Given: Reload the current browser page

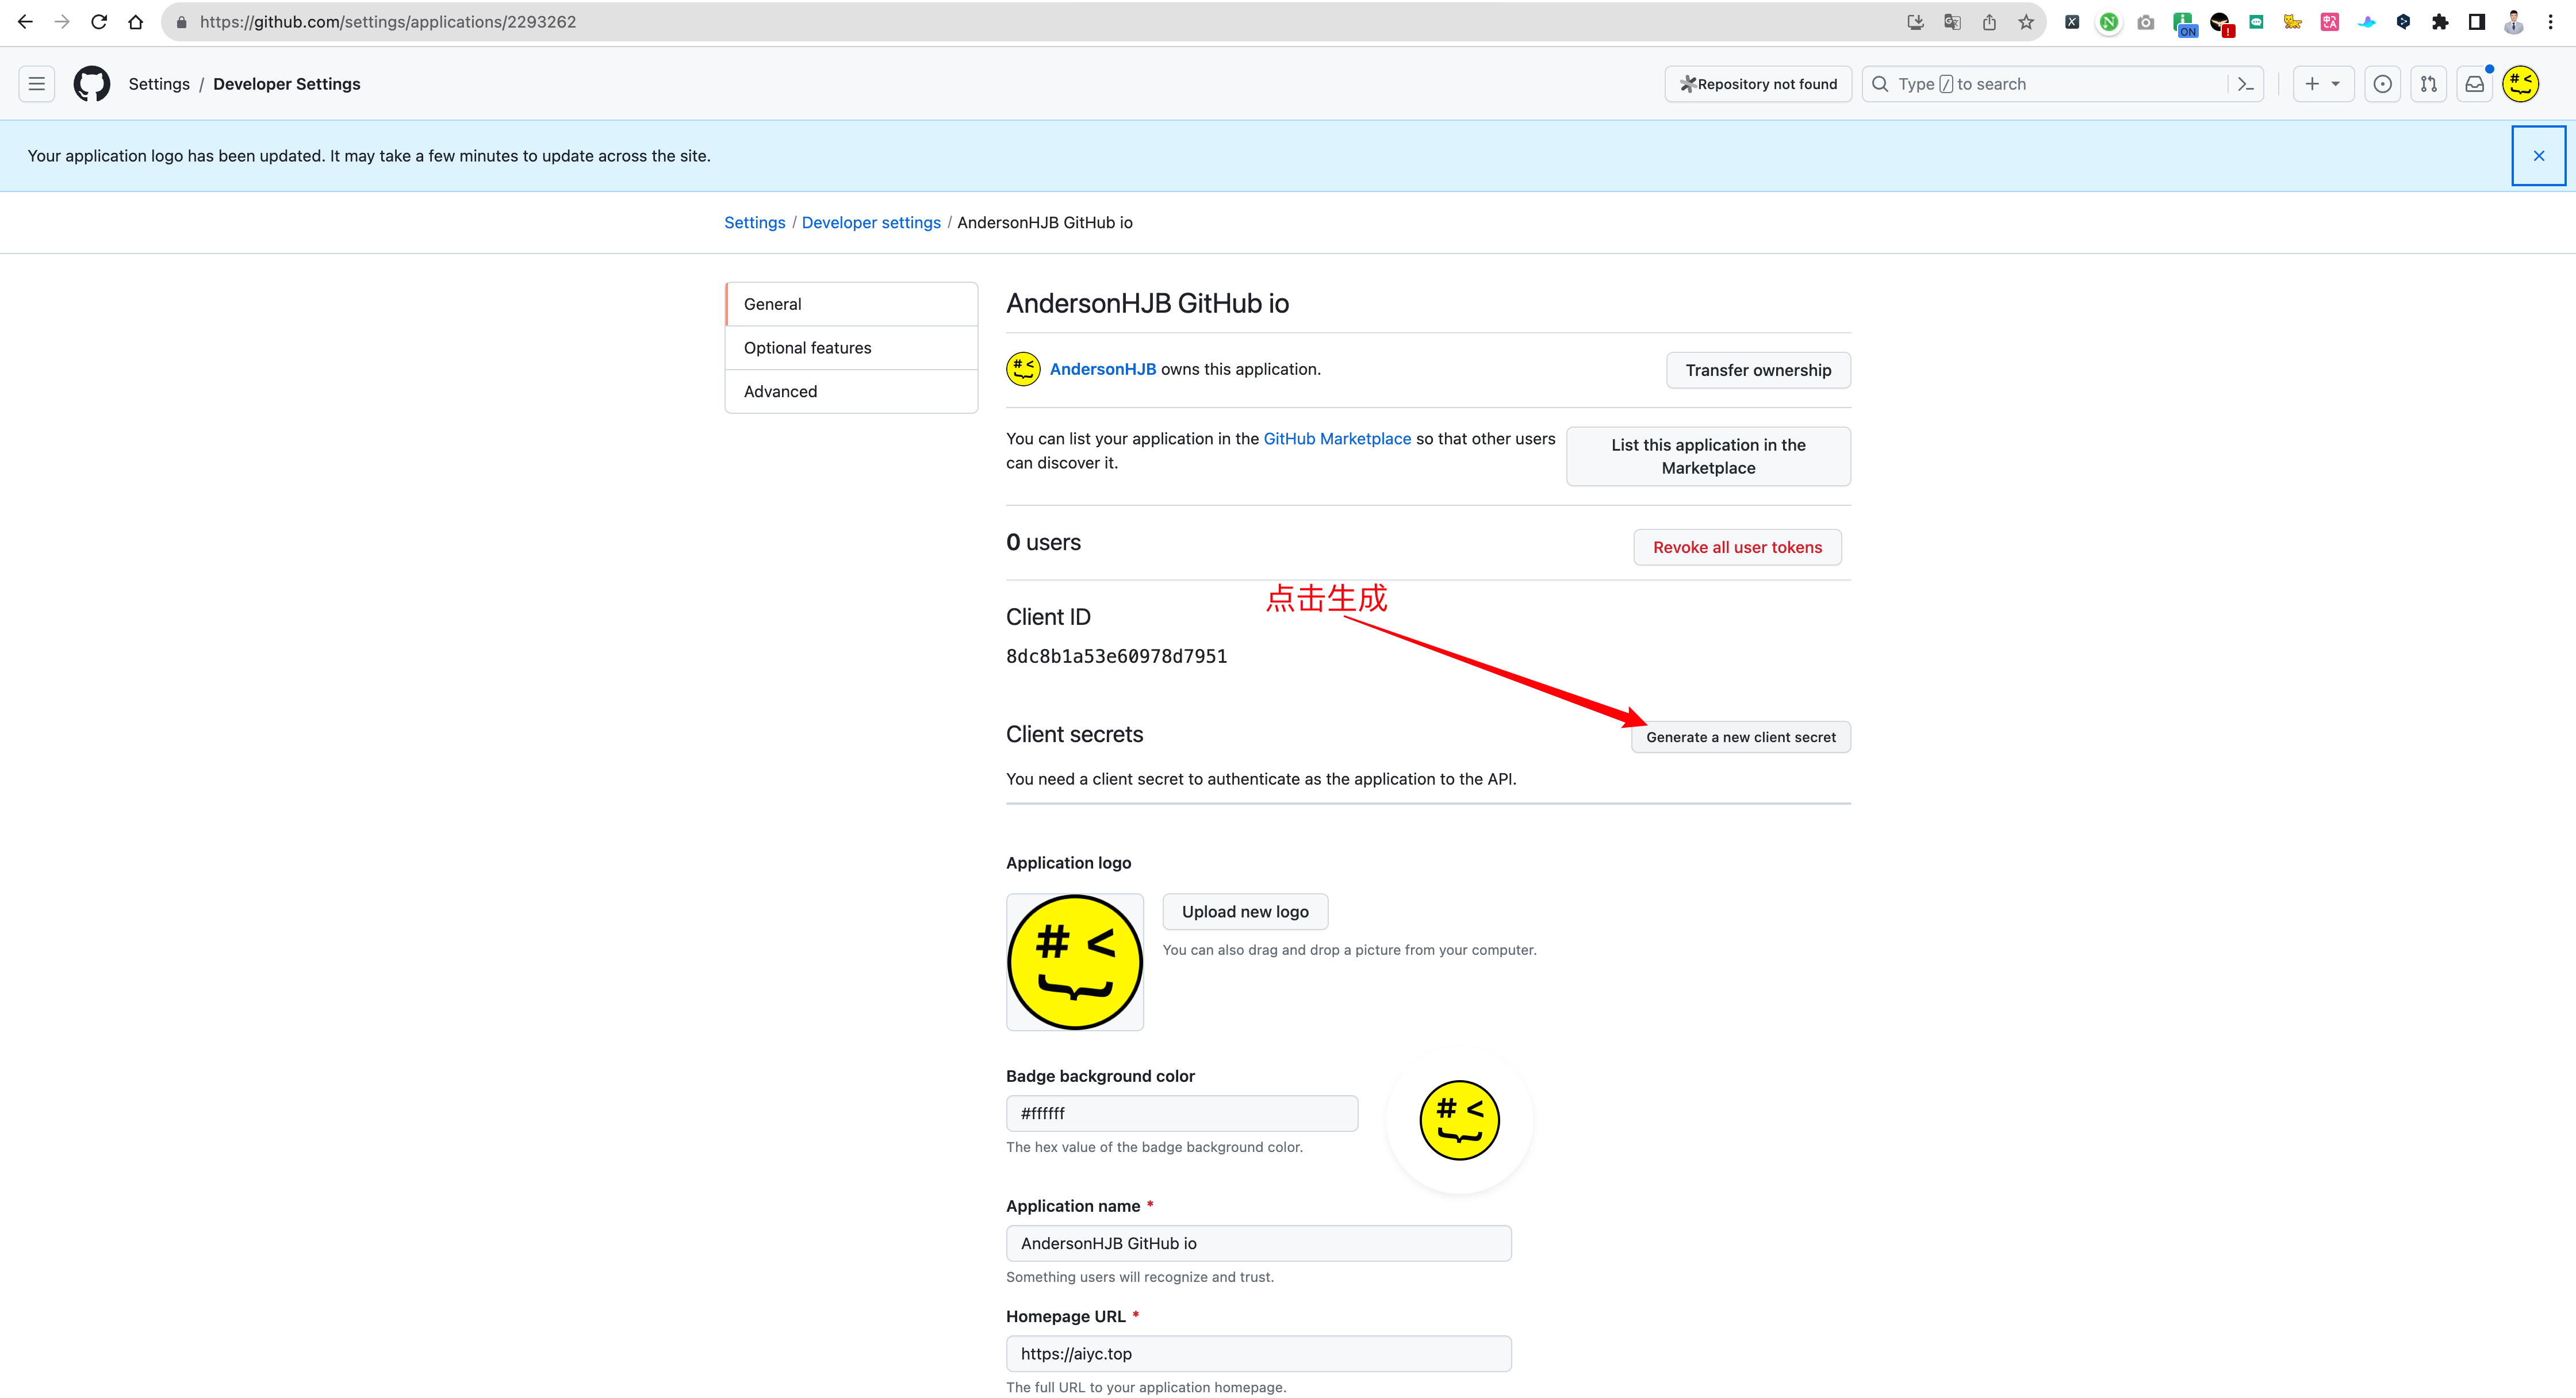Looking at the screenshot, I should coord(99,22).
